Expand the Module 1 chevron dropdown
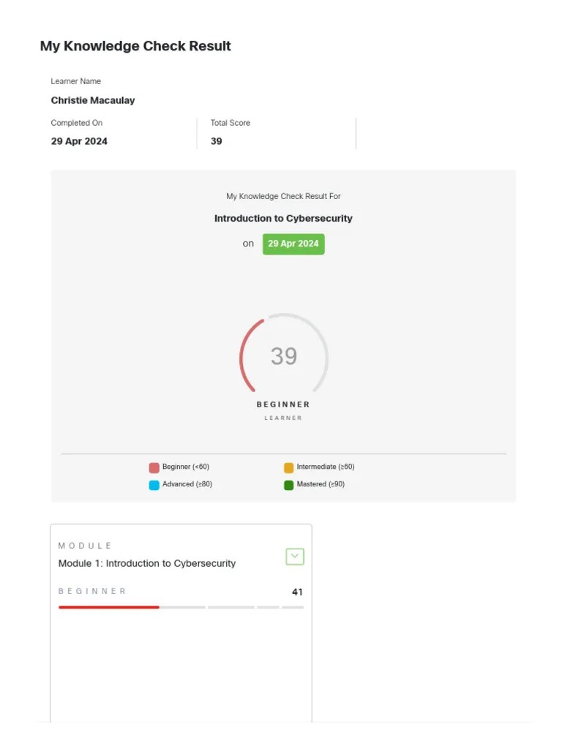 click(x=295, y=557)
